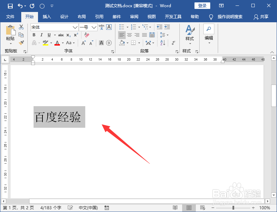
Task: Open paragraph Shading paint bucket
Action: (122, 43)
